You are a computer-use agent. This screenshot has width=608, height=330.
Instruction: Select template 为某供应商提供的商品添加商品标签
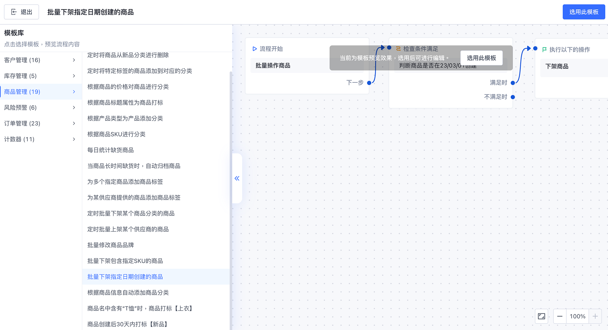point(156,198)
